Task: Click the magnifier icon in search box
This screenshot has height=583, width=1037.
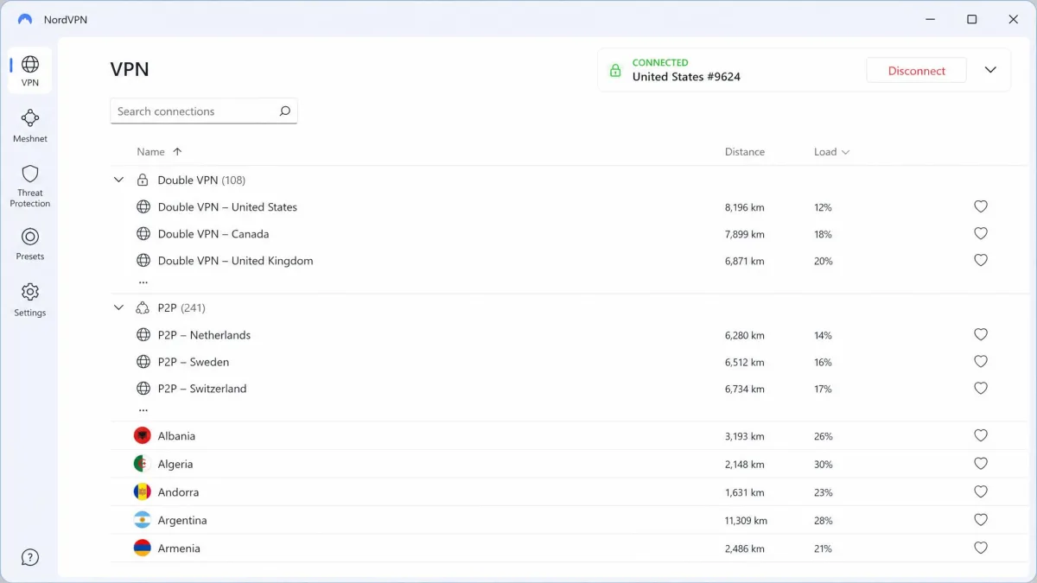Action: [284, 111]
